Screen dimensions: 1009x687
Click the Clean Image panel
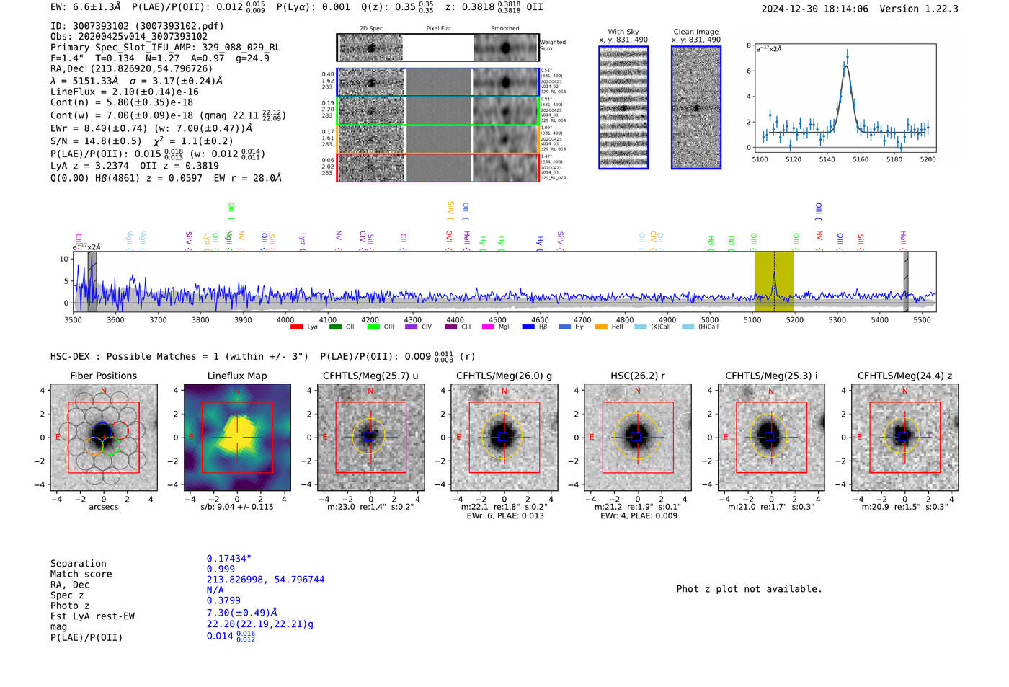696,107
